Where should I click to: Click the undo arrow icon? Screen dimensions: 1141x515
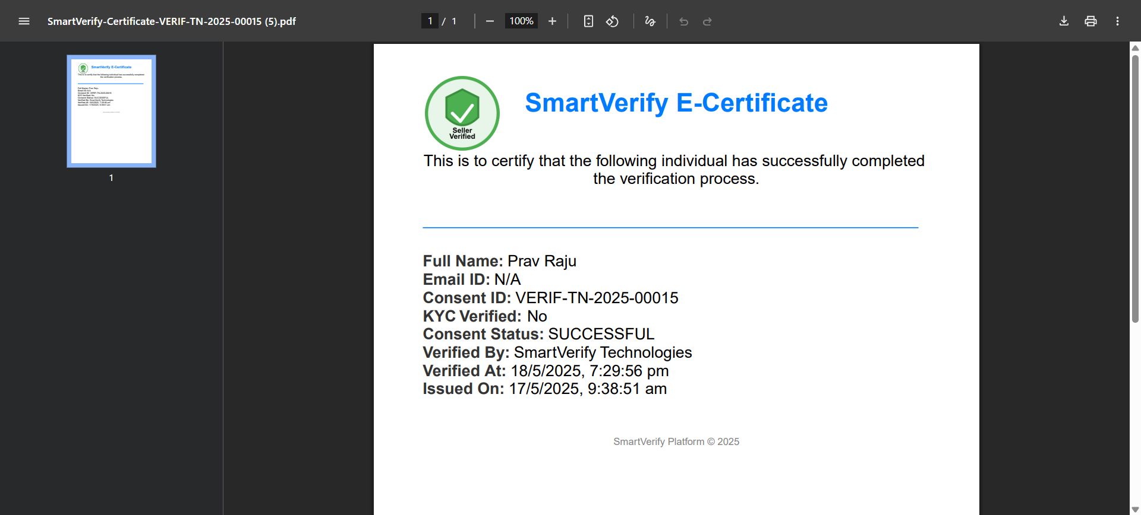(683, 21)
